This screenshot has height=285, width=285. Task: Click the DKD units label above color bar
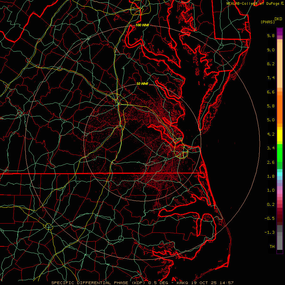coord(278,19)
